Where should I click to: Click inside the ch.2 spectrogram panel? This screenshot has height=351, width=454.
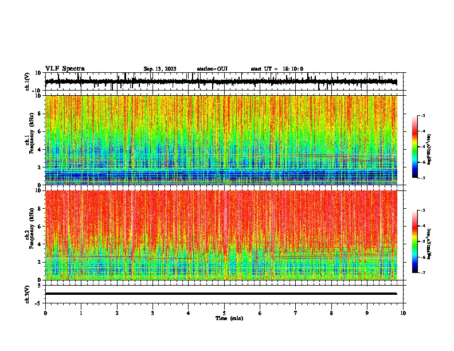pos(221,235)
